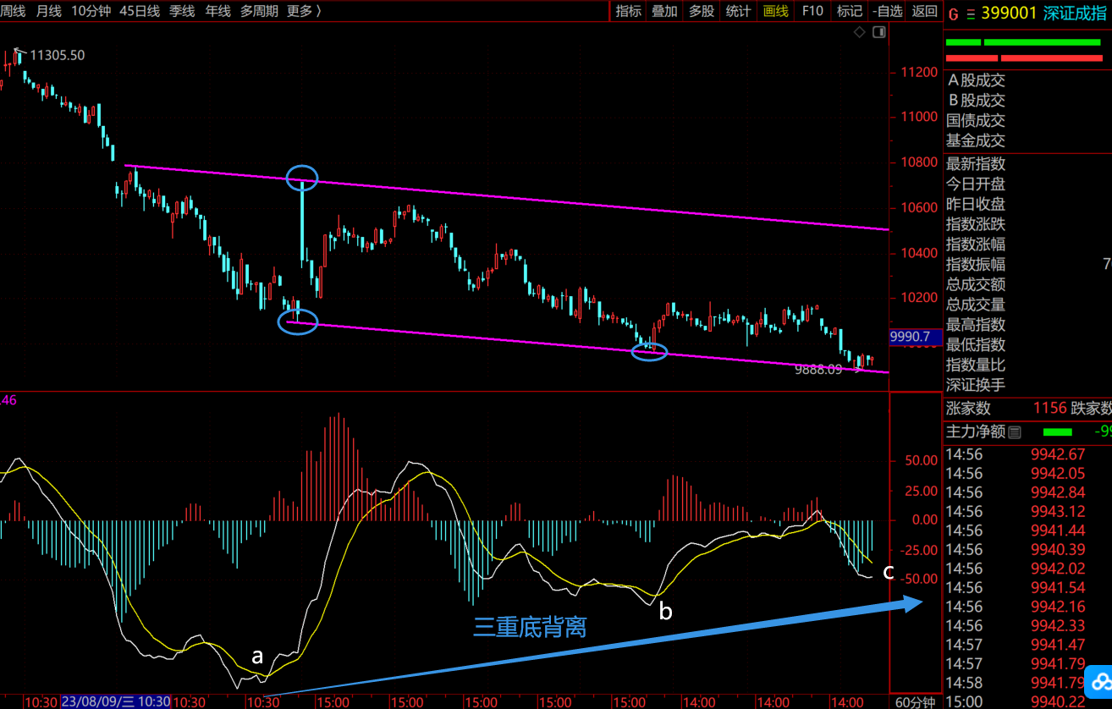The height and width of the screenshot is (709, 1112).
Task: Click the 深证换手 label
Action: click(976, 385)
